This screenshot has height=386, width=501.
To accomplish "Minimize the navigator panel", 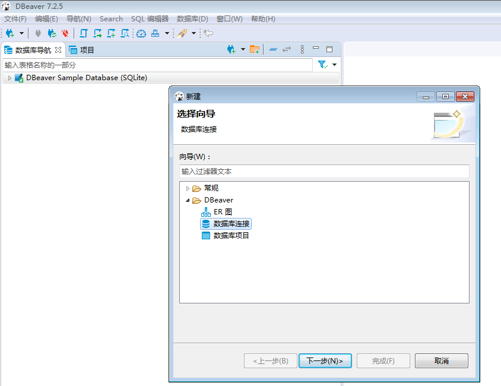I will 316,48.
